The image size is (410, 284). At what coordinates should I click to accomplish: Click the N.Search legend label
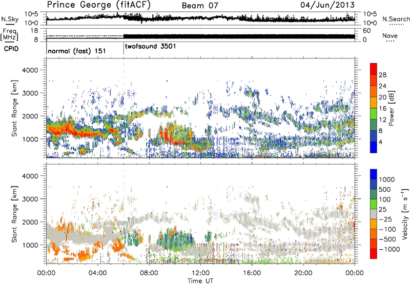tap(396, 19)
